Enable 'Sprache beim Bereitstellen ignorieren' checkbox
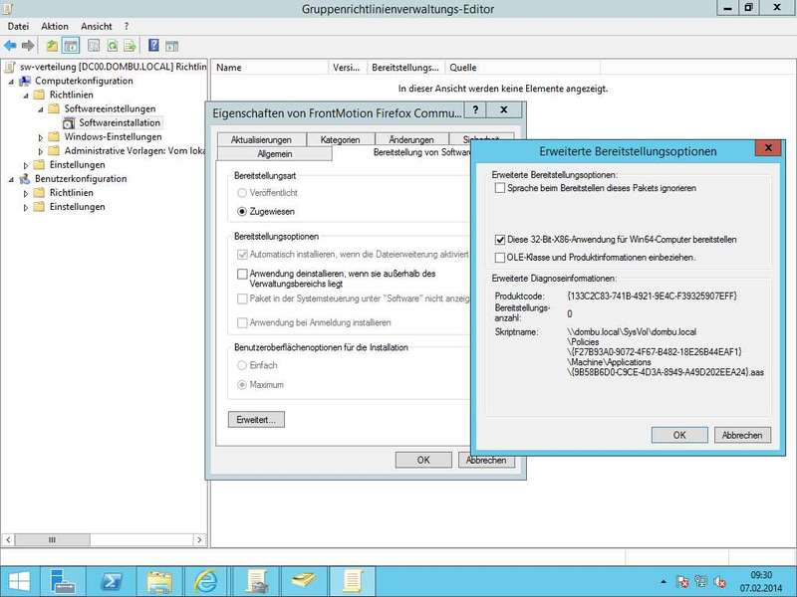The image size is (797, 597). 500,188
